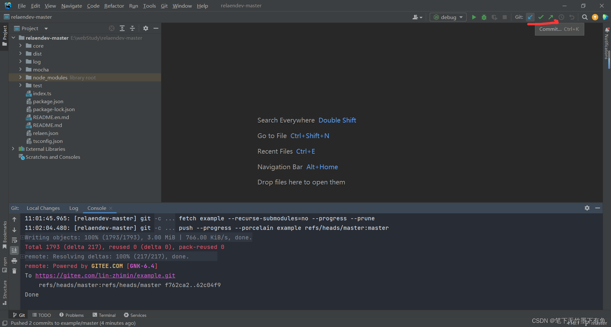Close the Console tab
The image size is (611, 327).
click(111, 208)
